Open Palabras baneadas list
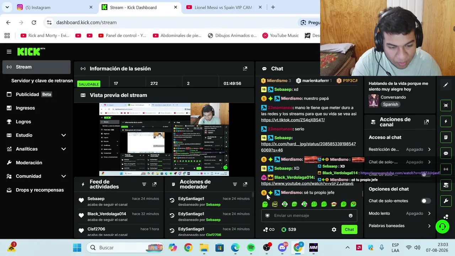This screenshot has height=256, width=455. (400, 226)
